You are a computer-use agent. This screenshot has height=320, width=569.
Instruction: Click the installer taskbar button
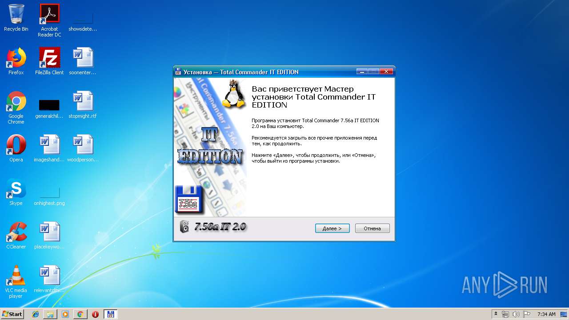[x=110, y=314]
